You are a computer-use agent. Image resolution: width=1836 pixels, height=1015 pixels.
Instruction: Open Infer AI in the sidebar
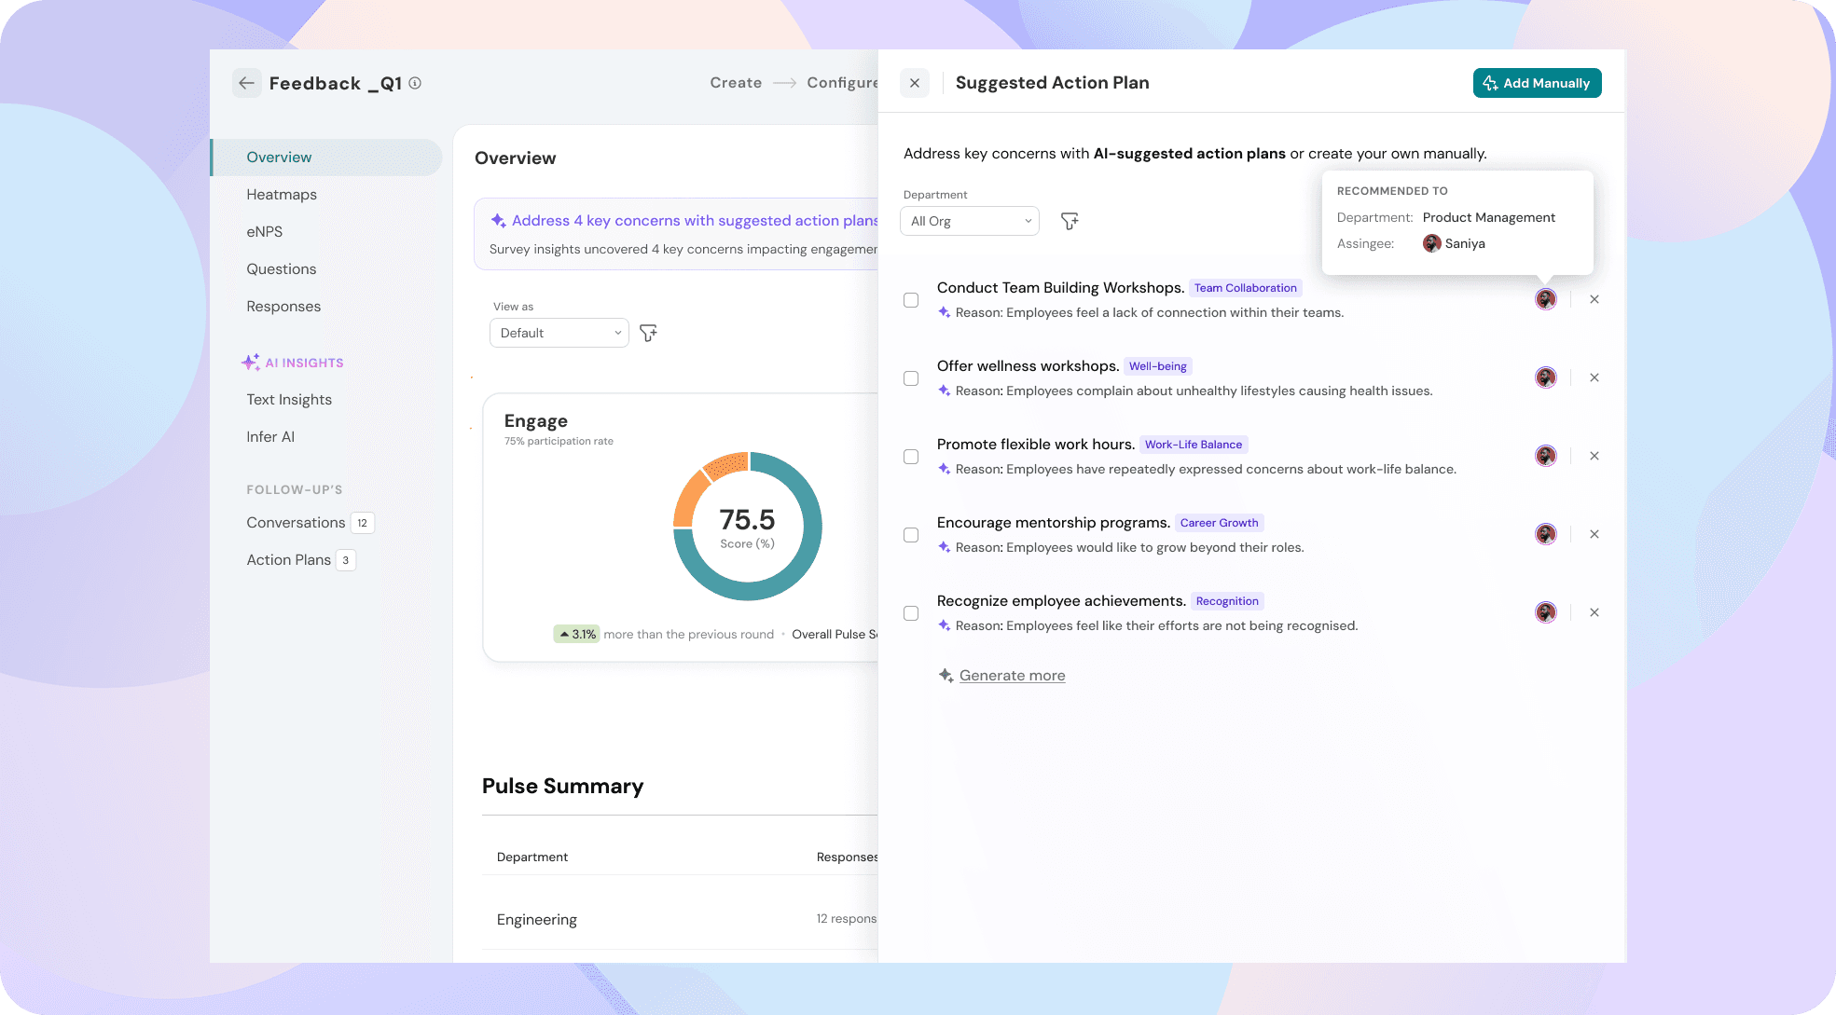point(270,437)
